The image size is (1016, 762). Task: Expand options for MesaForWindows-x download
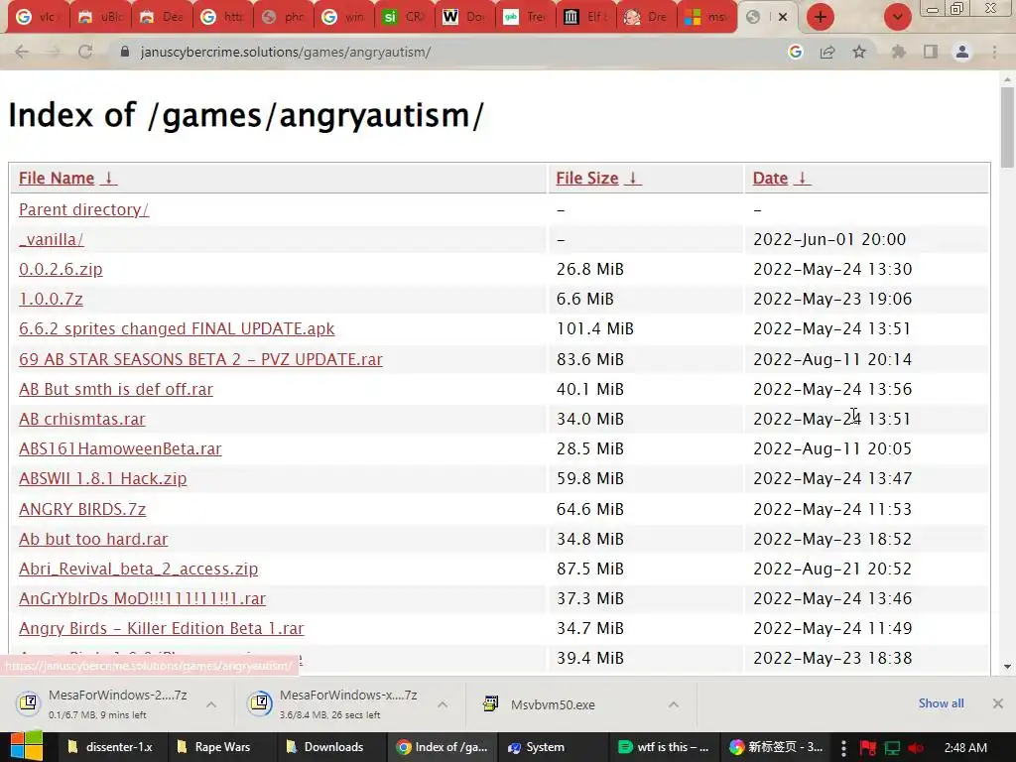(x=442, y=704)
